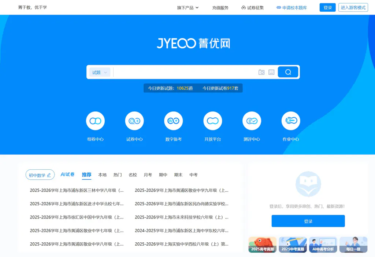Switch to the 热门 tab
The image size is (375, 257).
pyautogui.click(x=118, y=175)
